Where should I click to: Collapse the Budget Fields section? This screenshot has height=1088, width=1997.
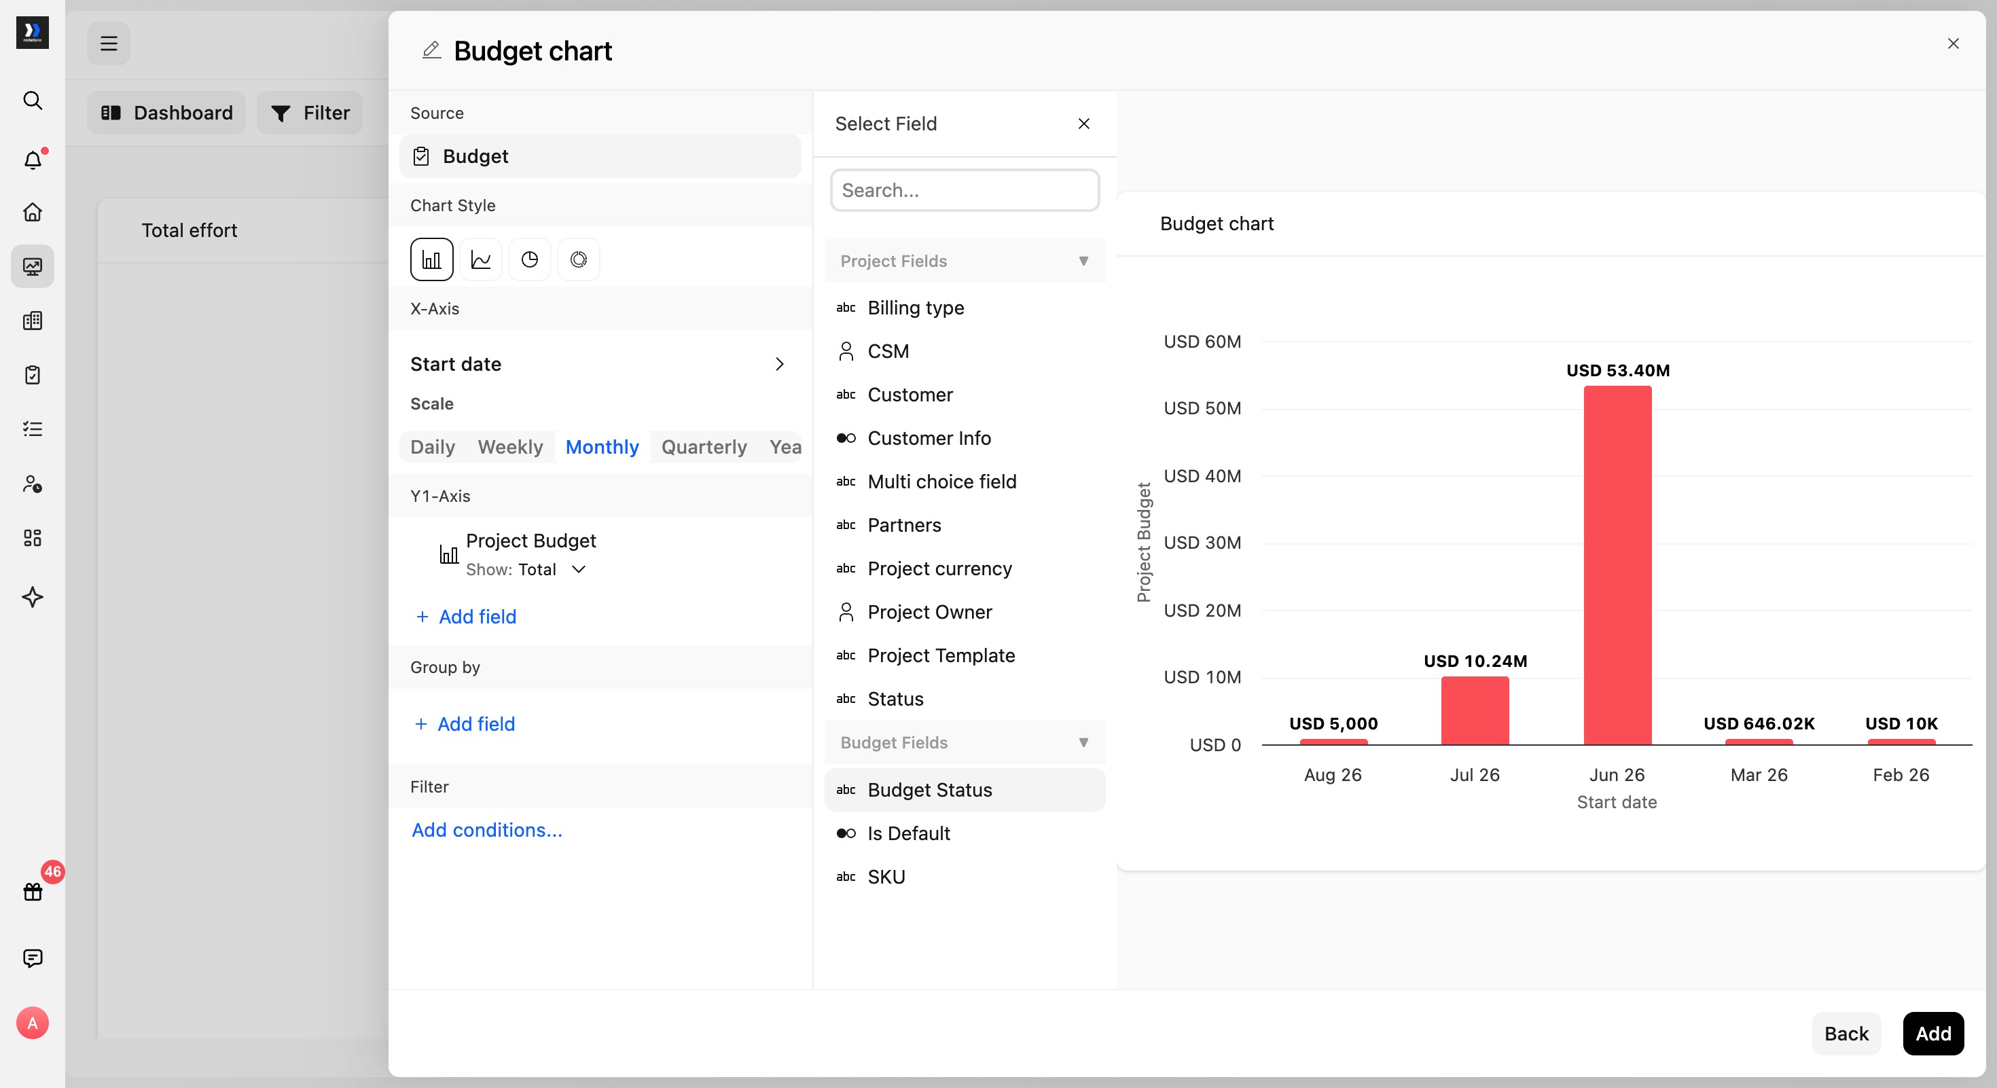[x=965, y=742]
